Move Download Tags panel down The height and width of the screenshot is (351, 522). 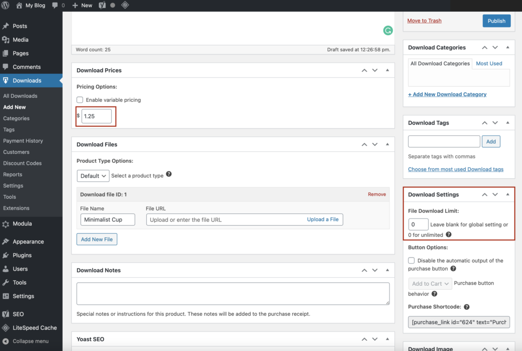[x=495, y=123]
